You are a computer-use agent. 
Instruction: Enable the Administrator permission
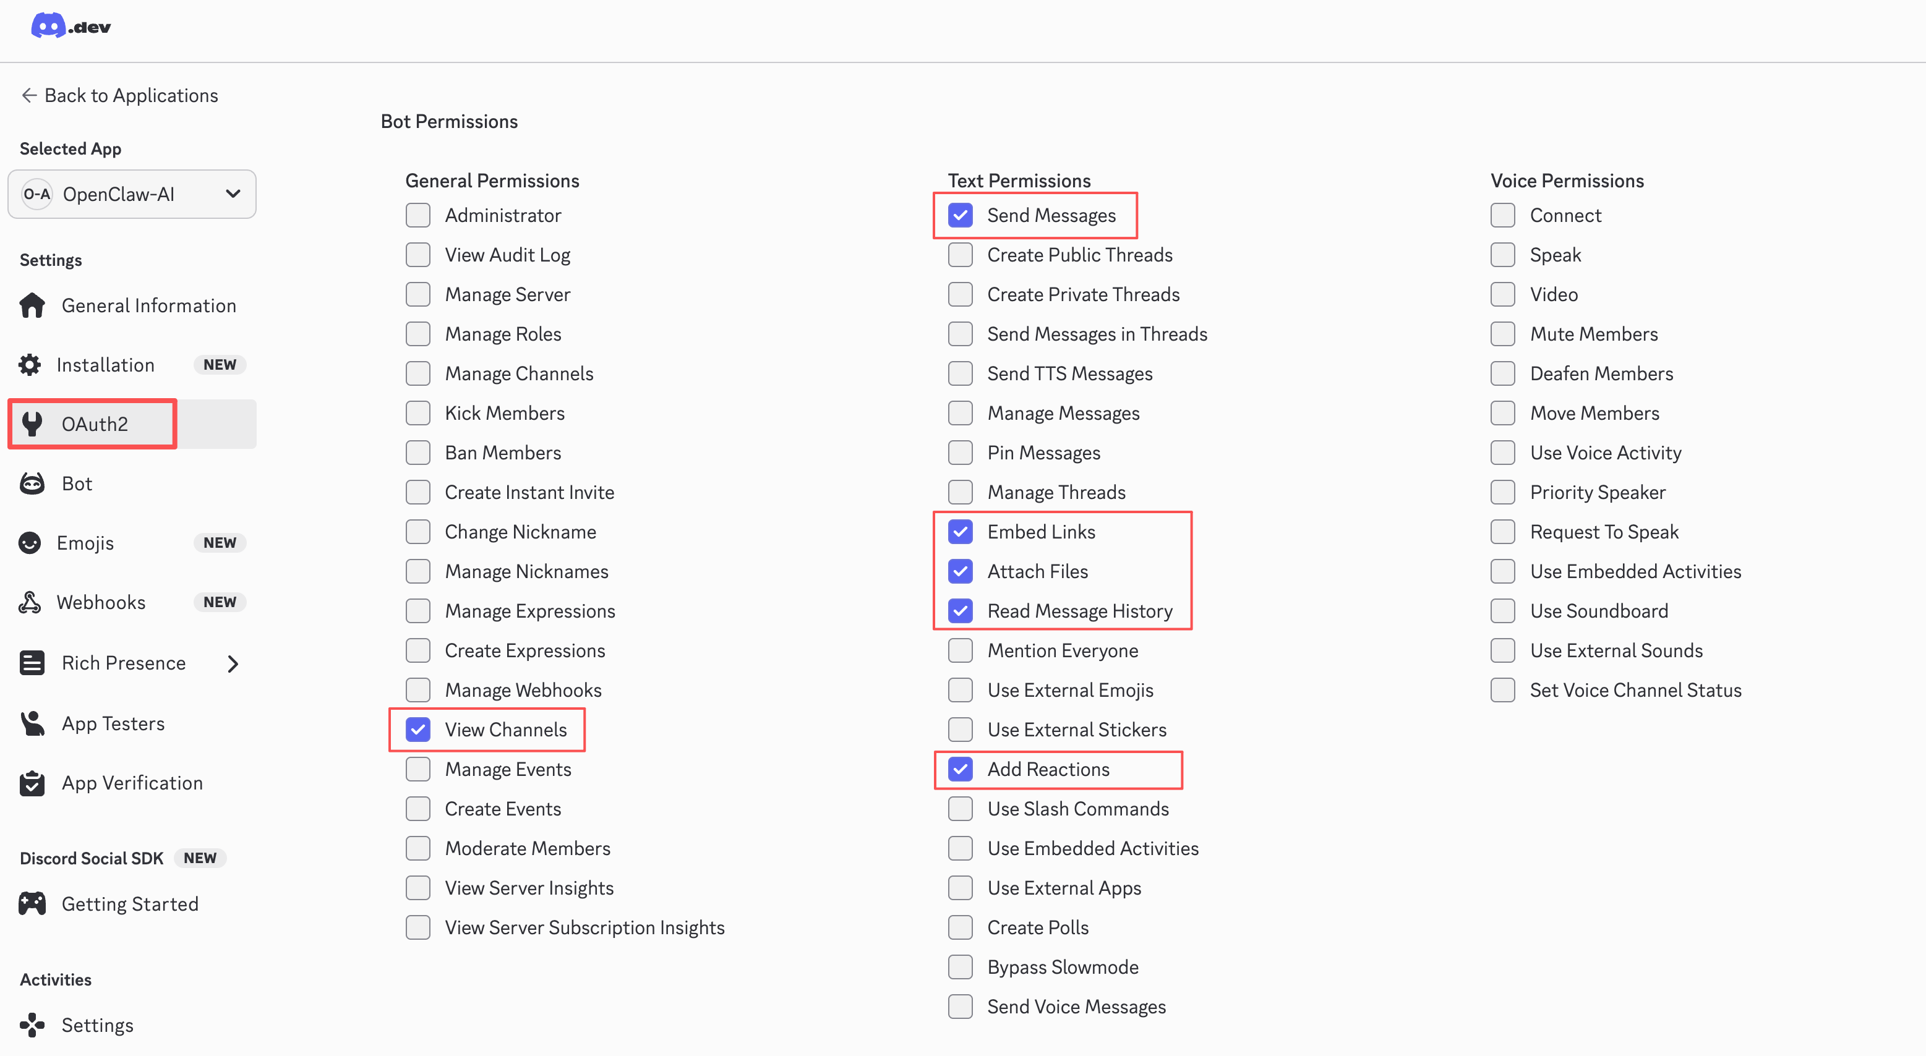pyautogui.click(x=418, y=215)
